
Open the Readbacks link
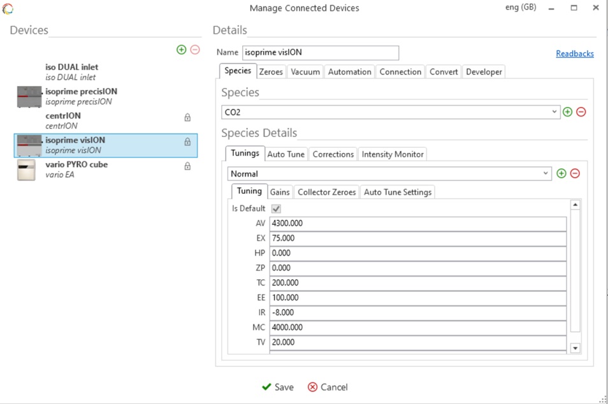pos(574,54)
